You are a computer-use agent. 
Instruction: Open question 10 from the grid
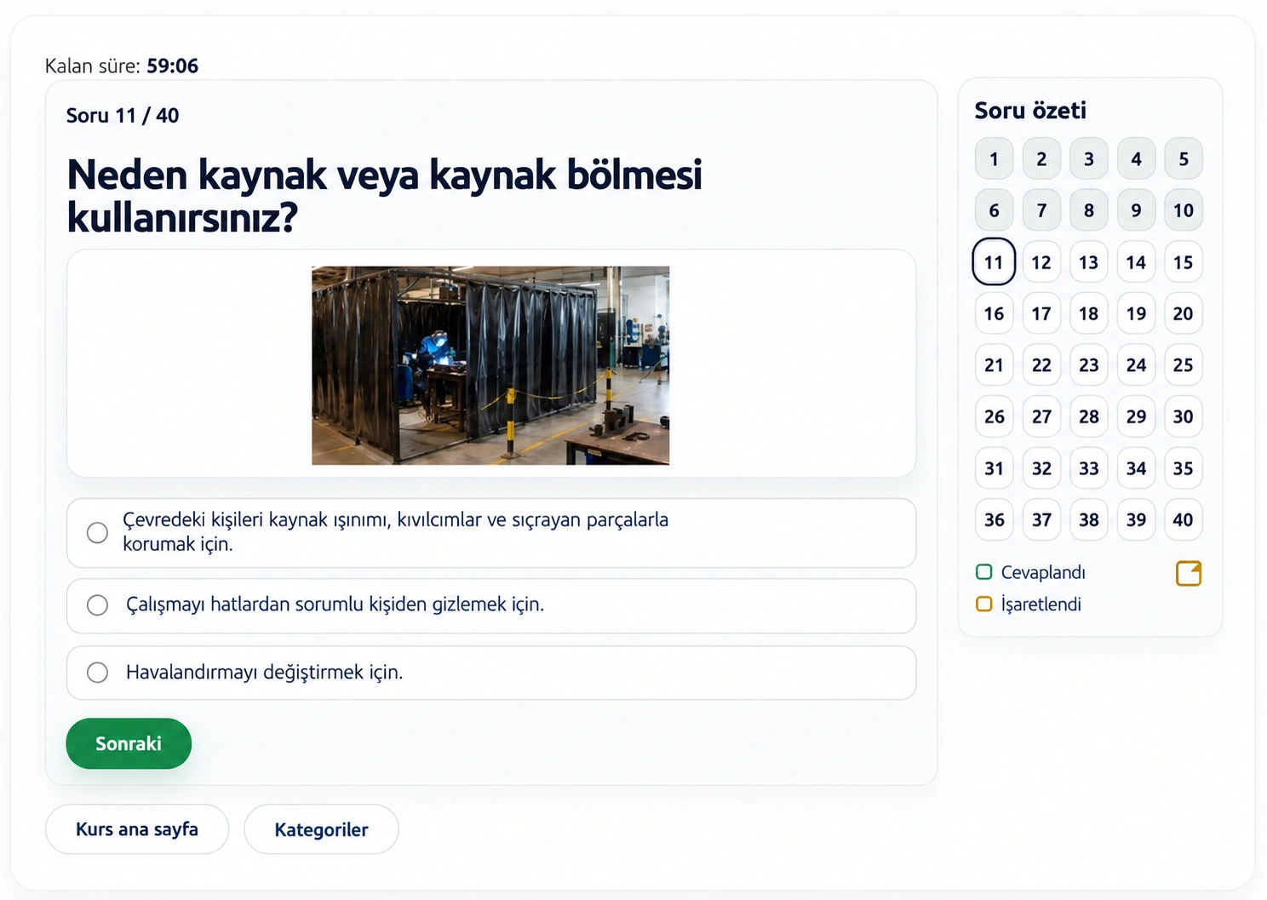pos(1184,210)
